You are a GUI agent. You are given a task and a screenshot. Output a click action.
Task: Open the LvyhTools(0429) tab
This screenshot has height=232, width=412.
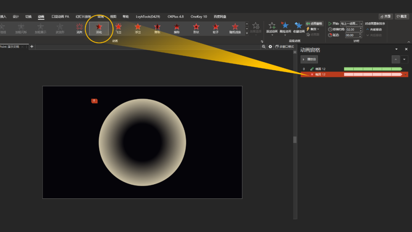pyautogui.click(x=148, y=16)
